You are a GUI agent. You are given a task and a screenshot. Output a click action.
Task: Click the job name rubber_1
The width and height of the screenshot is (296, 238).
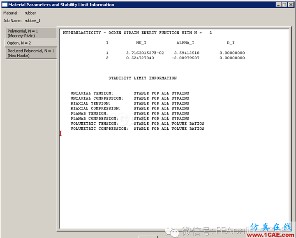tap(32, 21)
